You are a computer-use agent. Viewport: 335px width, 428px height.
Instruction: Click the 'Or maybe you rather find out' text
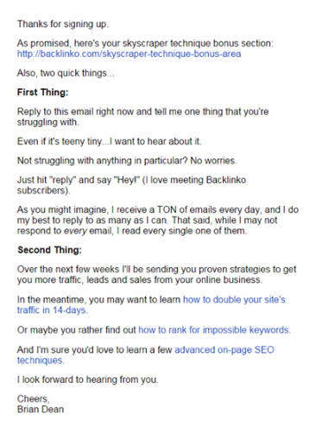[77, 329]
